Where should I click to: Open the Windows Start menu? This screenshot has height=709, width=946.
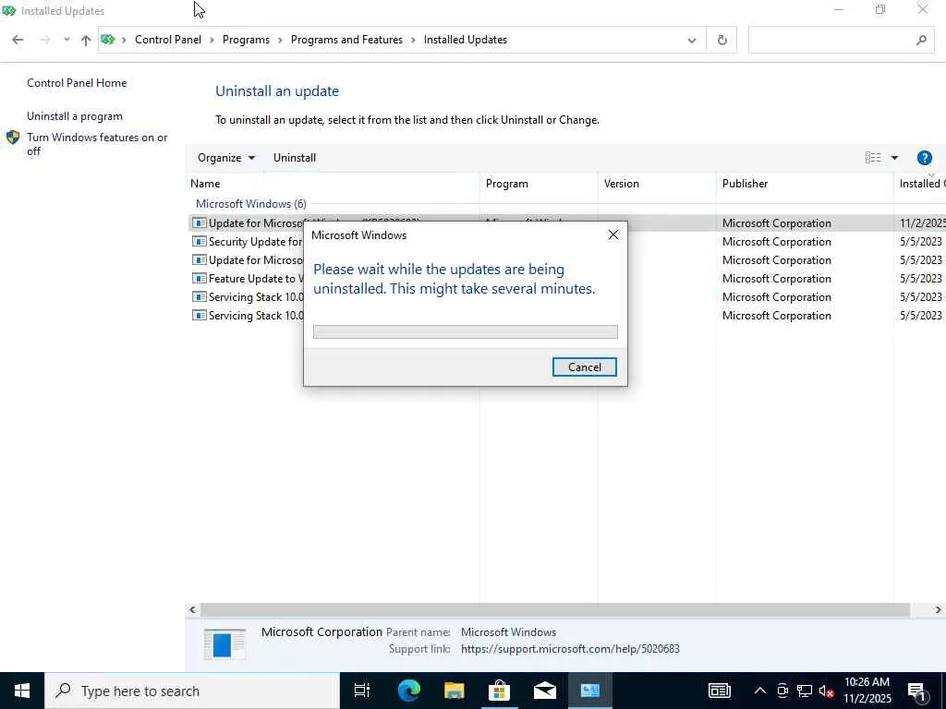click(x=22, y=691)
